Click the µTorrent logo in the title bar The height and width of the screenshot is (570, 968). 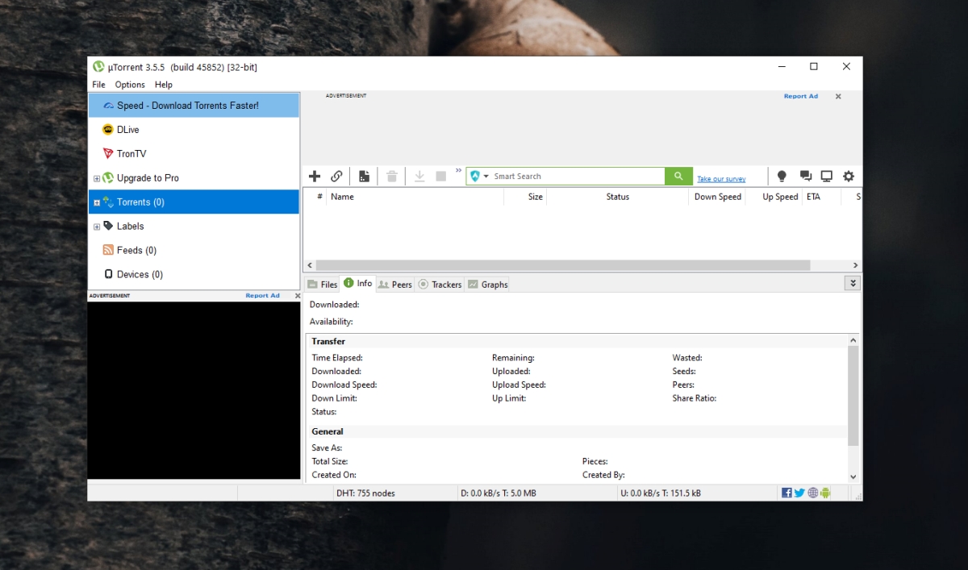click(x=98, y=67)
